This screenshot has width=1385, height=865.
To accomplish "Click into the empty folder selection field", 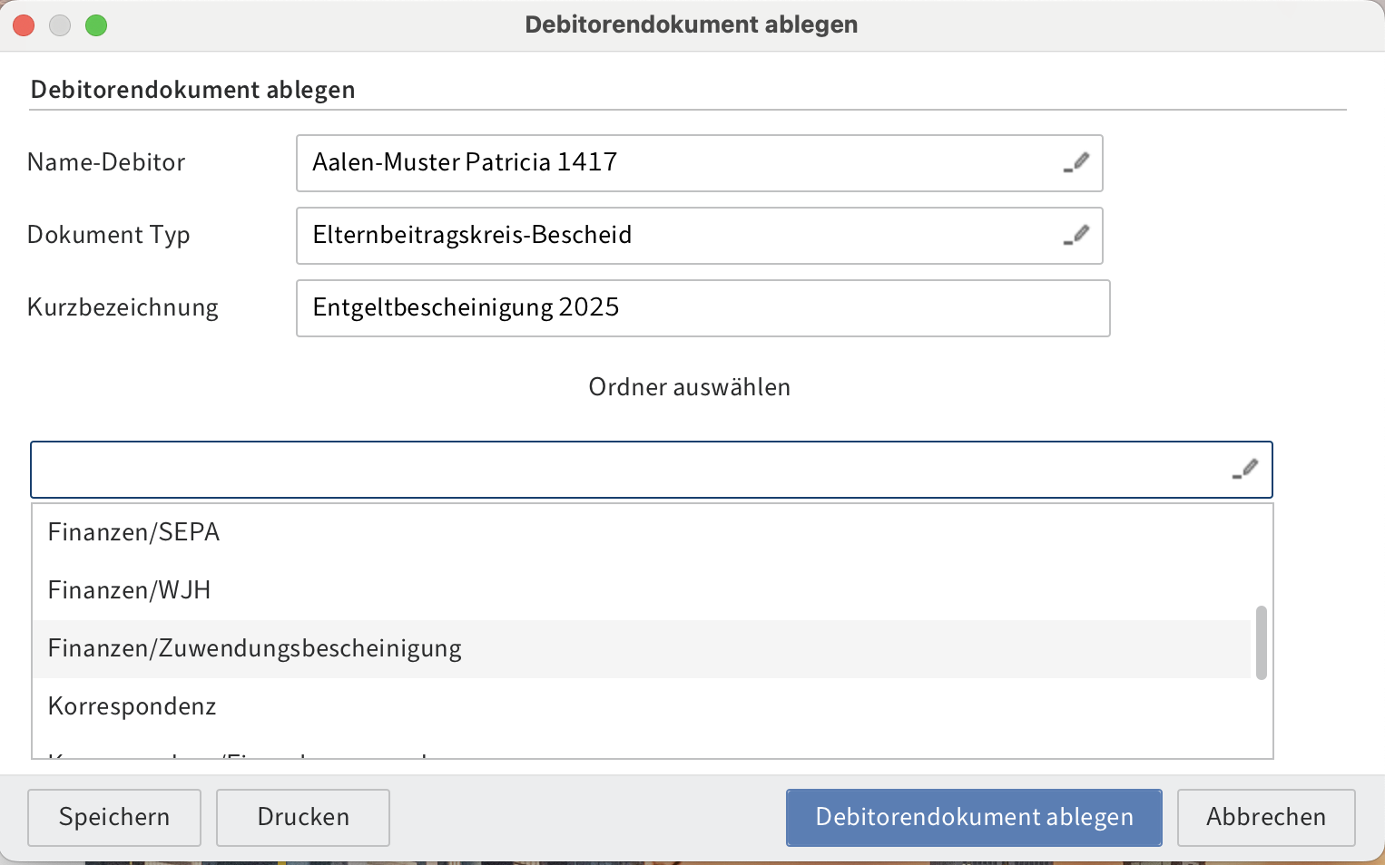I will pyautogui.click(x=626, y=470).
